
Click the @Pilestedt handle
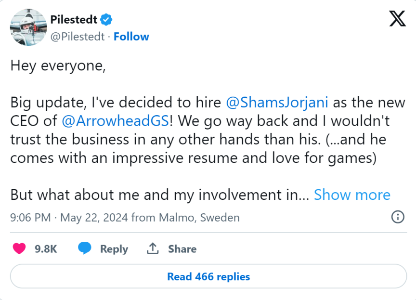[78, 37]
